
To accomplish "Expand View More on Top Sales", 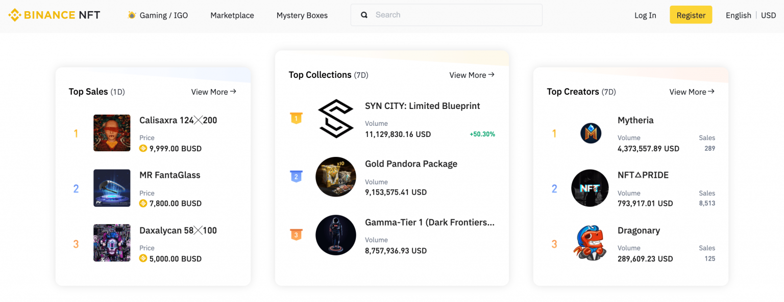I will [214, 92].
